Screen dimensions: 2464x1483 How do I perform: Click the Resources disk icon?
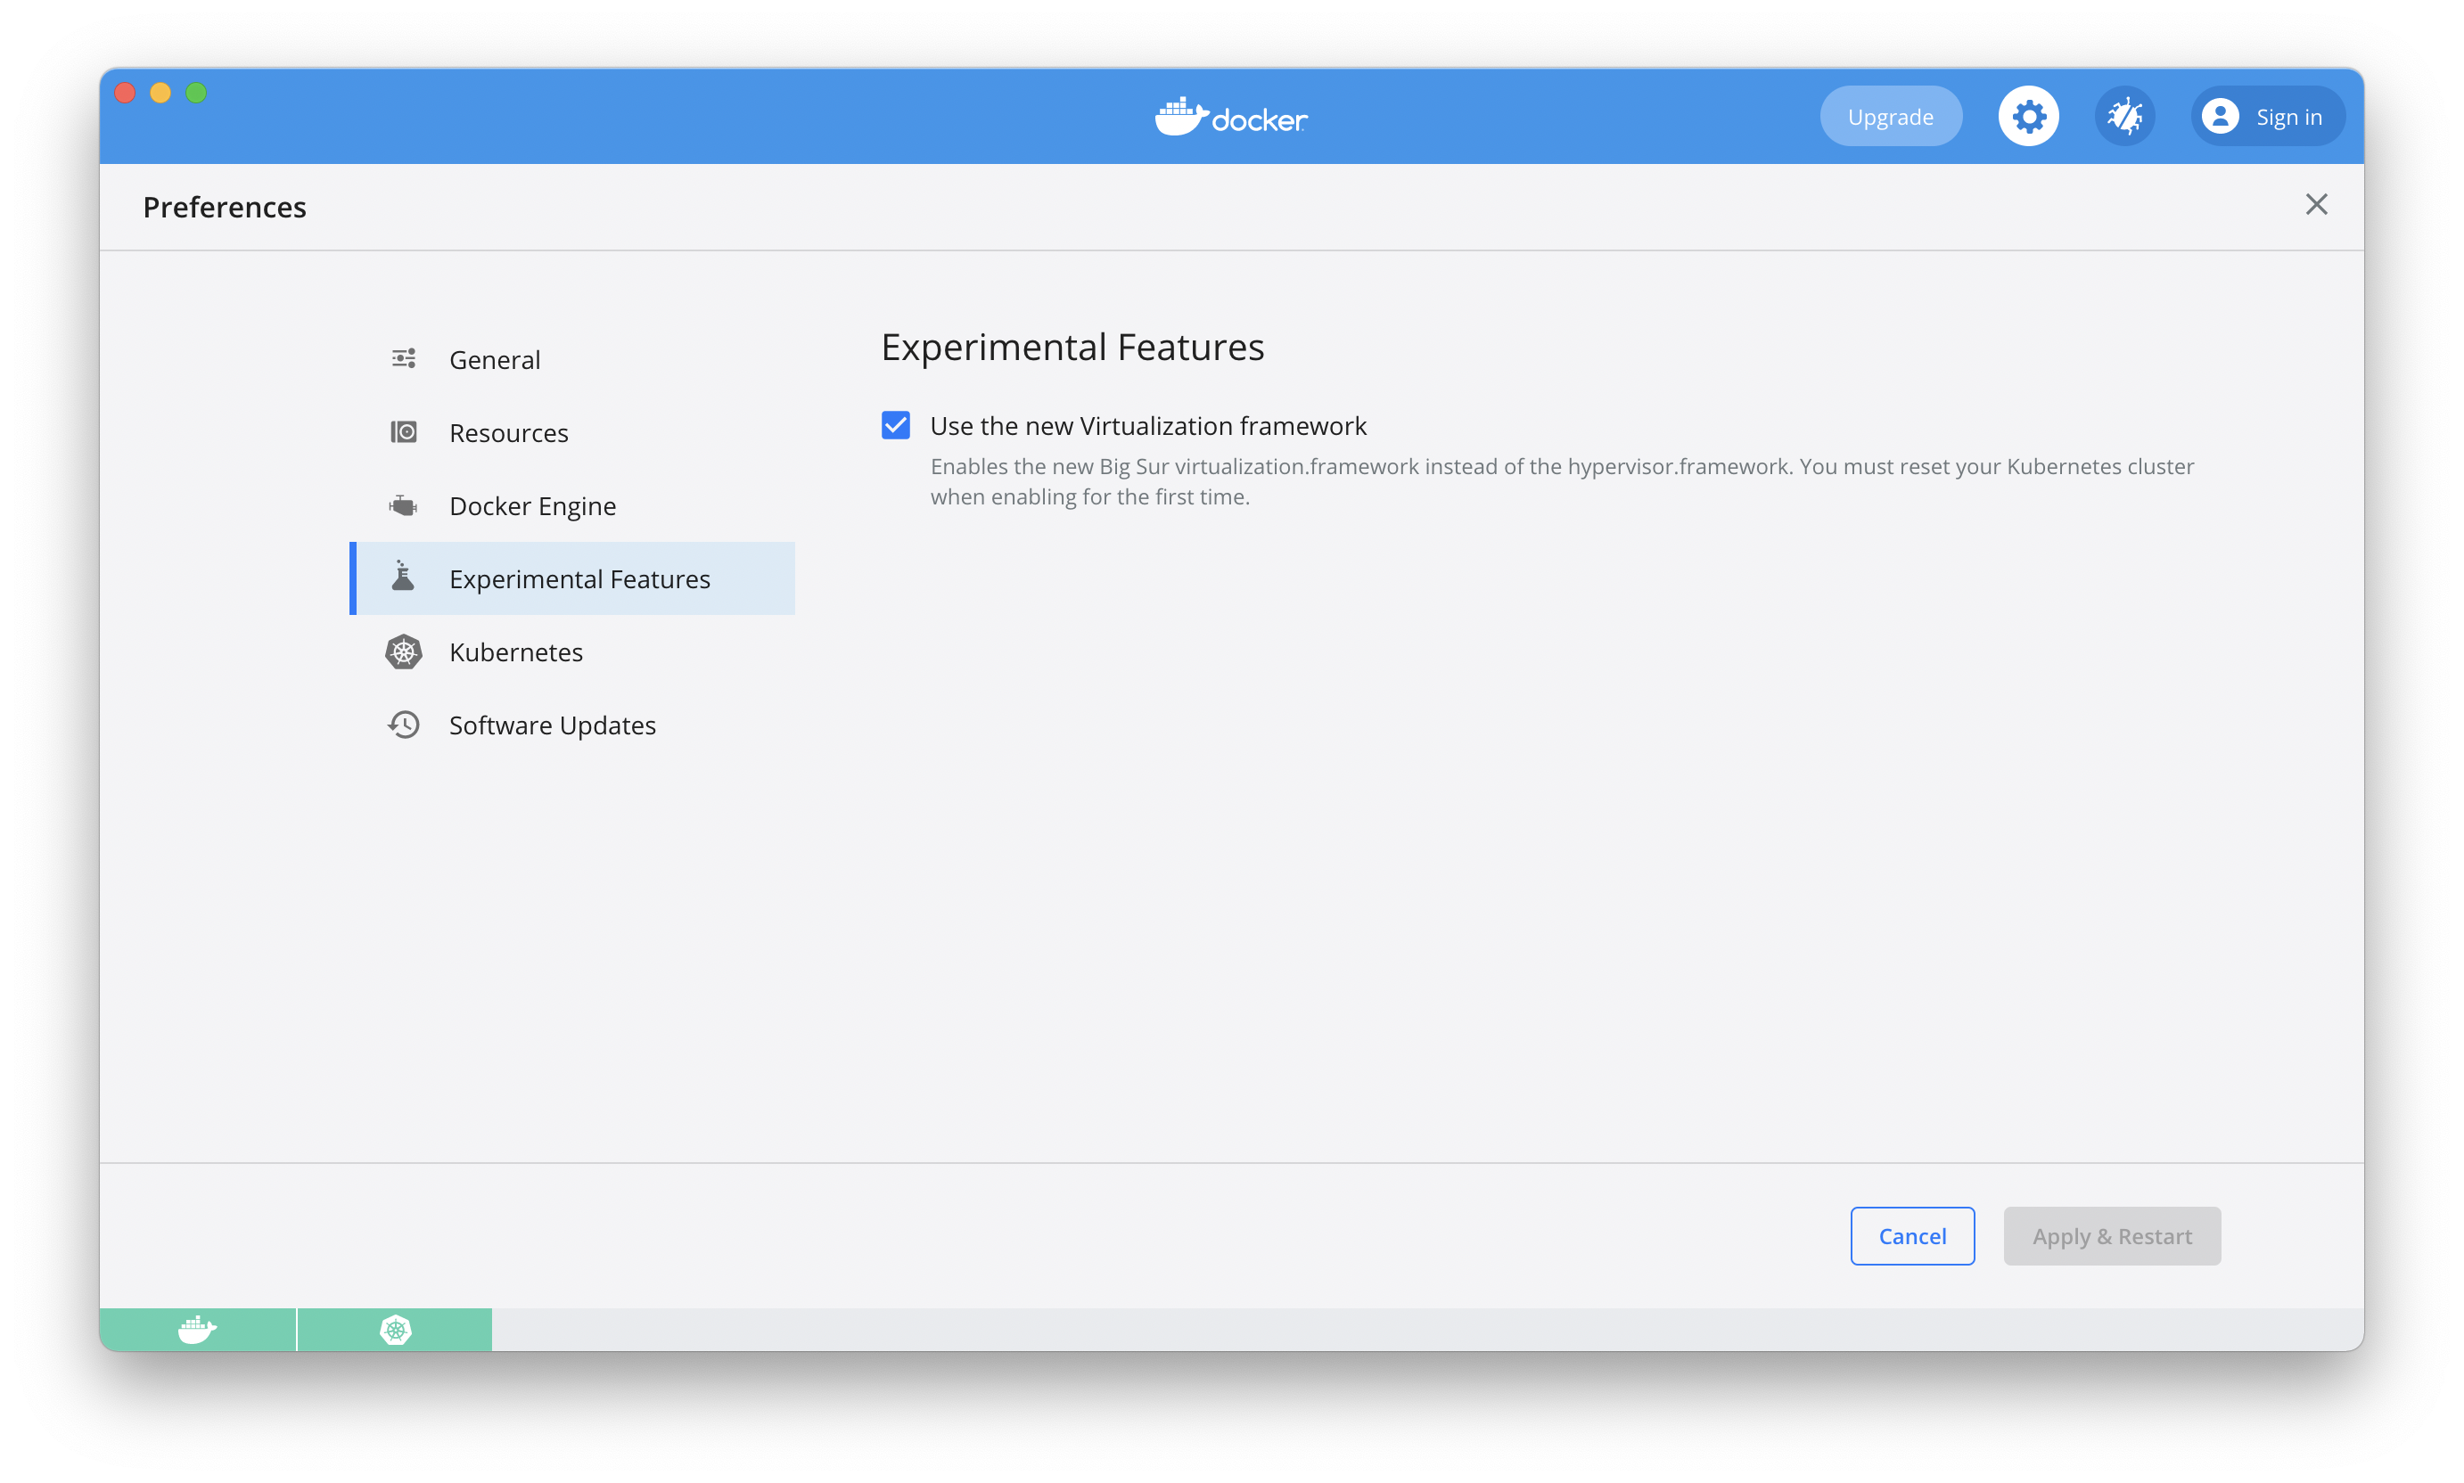tap(404, 431)
